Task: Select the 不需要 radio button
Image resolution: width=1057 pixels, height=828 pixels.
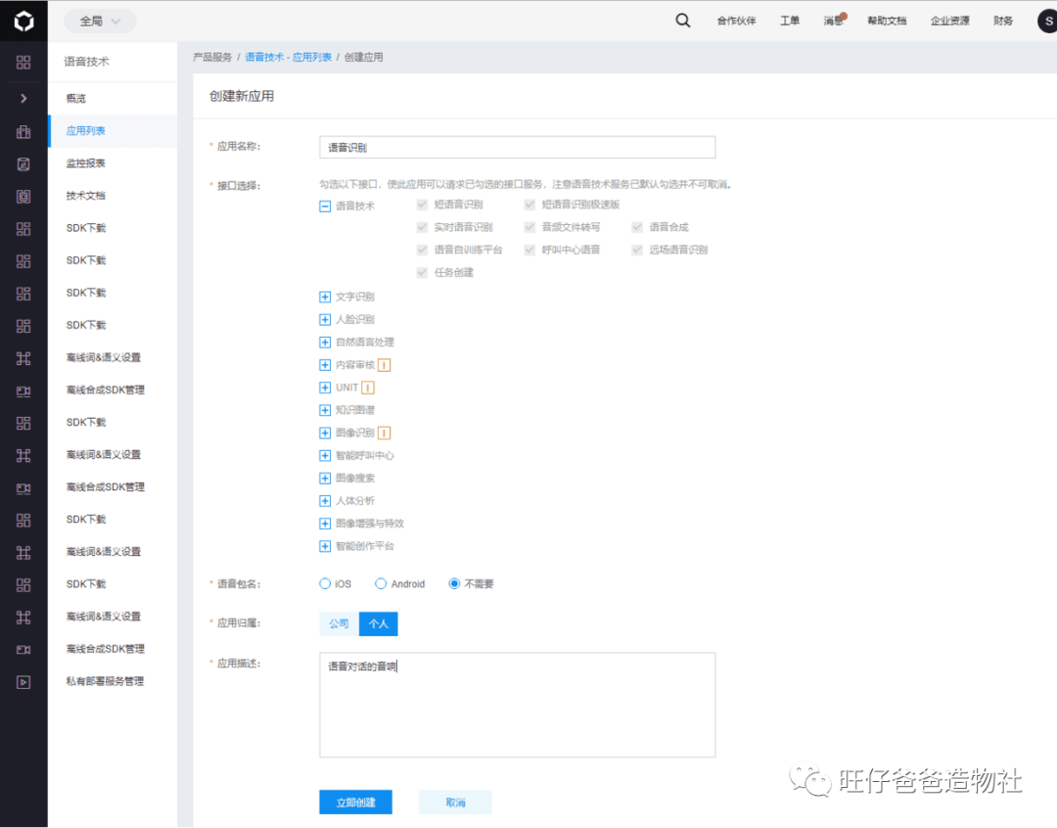Action: click(454, 584)
